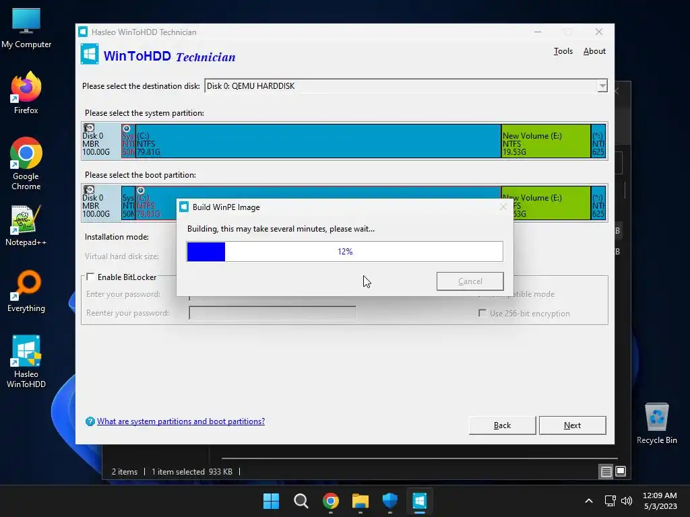Minimize the WinToHDD window
Screen dimensions: 690x517
pos(538,32)
